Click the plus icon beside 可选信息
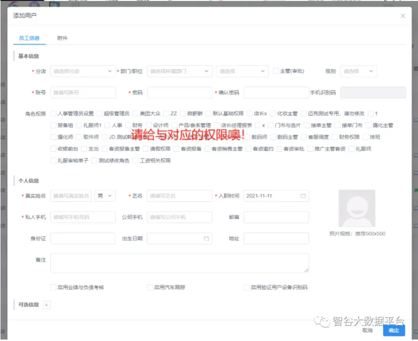418x341 pixels. pyautogui.click(x=47, y=305)
